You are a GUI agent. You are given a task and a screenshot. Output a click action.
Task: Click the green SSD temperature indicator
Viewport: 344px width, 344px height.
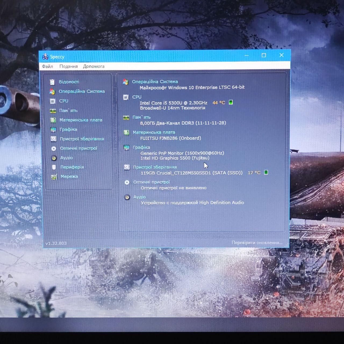pyautogui.click(x=266, y=172)
